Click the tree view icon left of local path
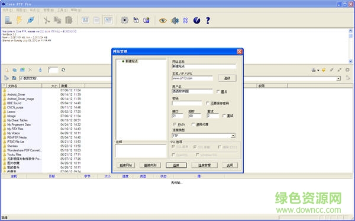Image resolution: width=355 pixels, height=221 pixels. [x=7, y=78]
